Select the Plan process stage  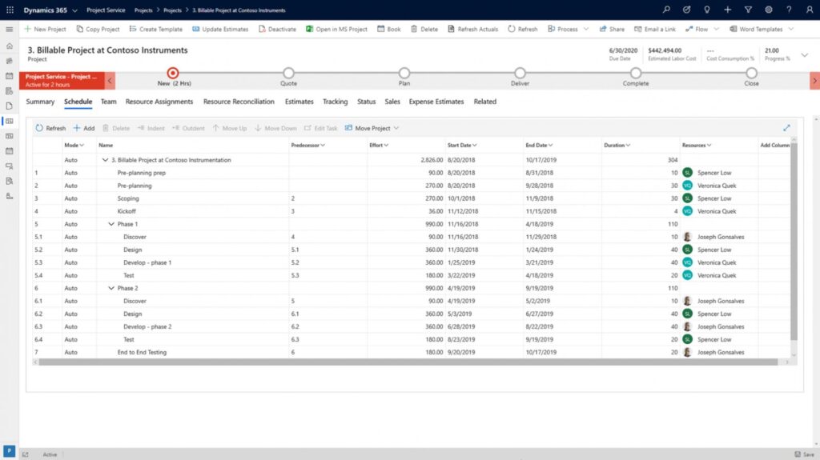pos(404,73)
